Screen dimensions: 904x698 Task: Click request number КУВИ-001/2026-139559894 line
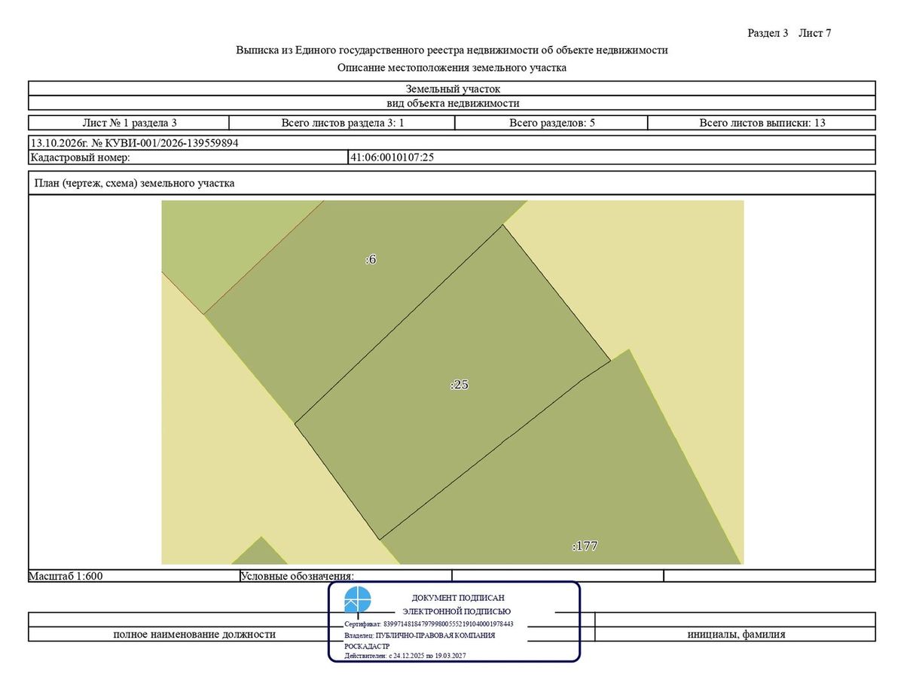click(x=135, y=143)
